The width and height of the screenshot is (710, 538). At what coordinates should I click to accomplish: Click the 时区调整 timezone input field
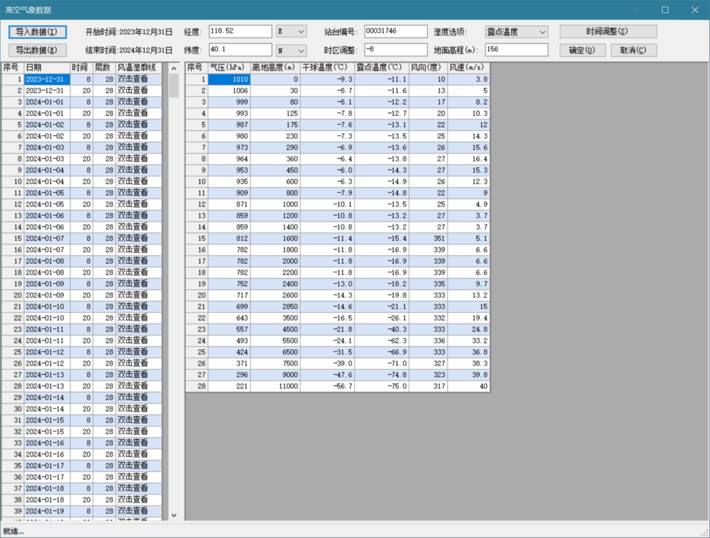(395, 50)
